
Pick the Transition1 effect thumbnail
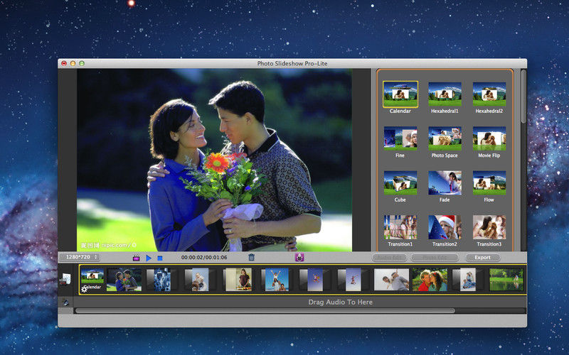click(400, 227)
